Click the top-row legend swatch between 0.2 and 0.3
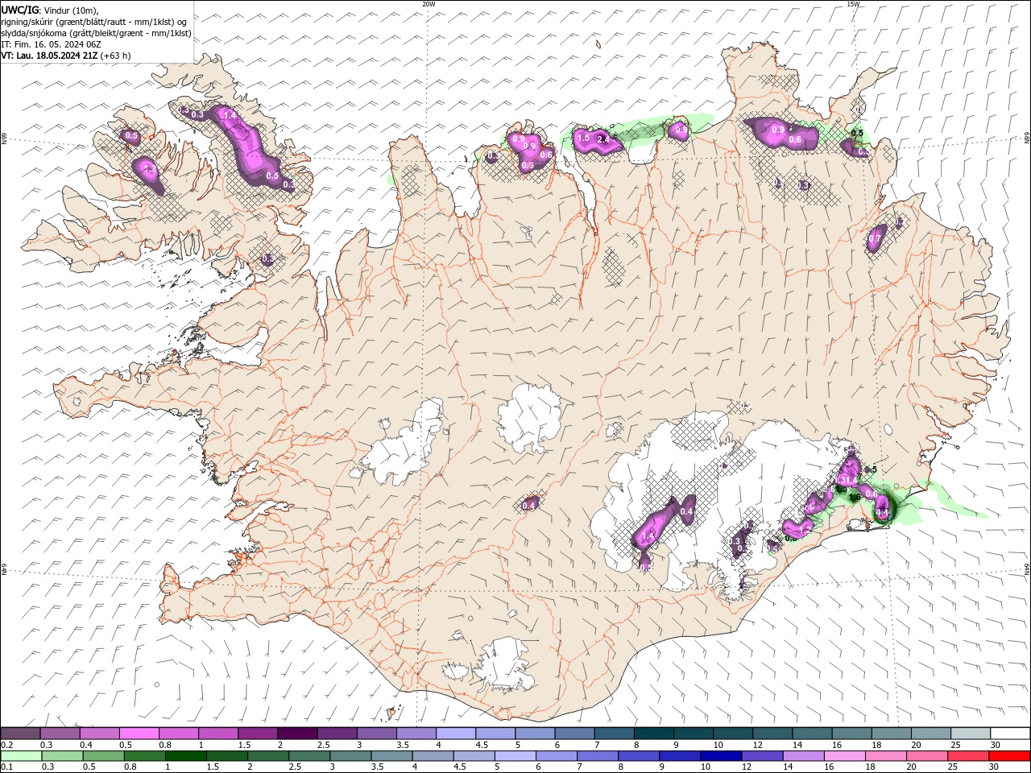Viewport: 1031px width, 773px height. pyautogui.click(x=20, y=734)
